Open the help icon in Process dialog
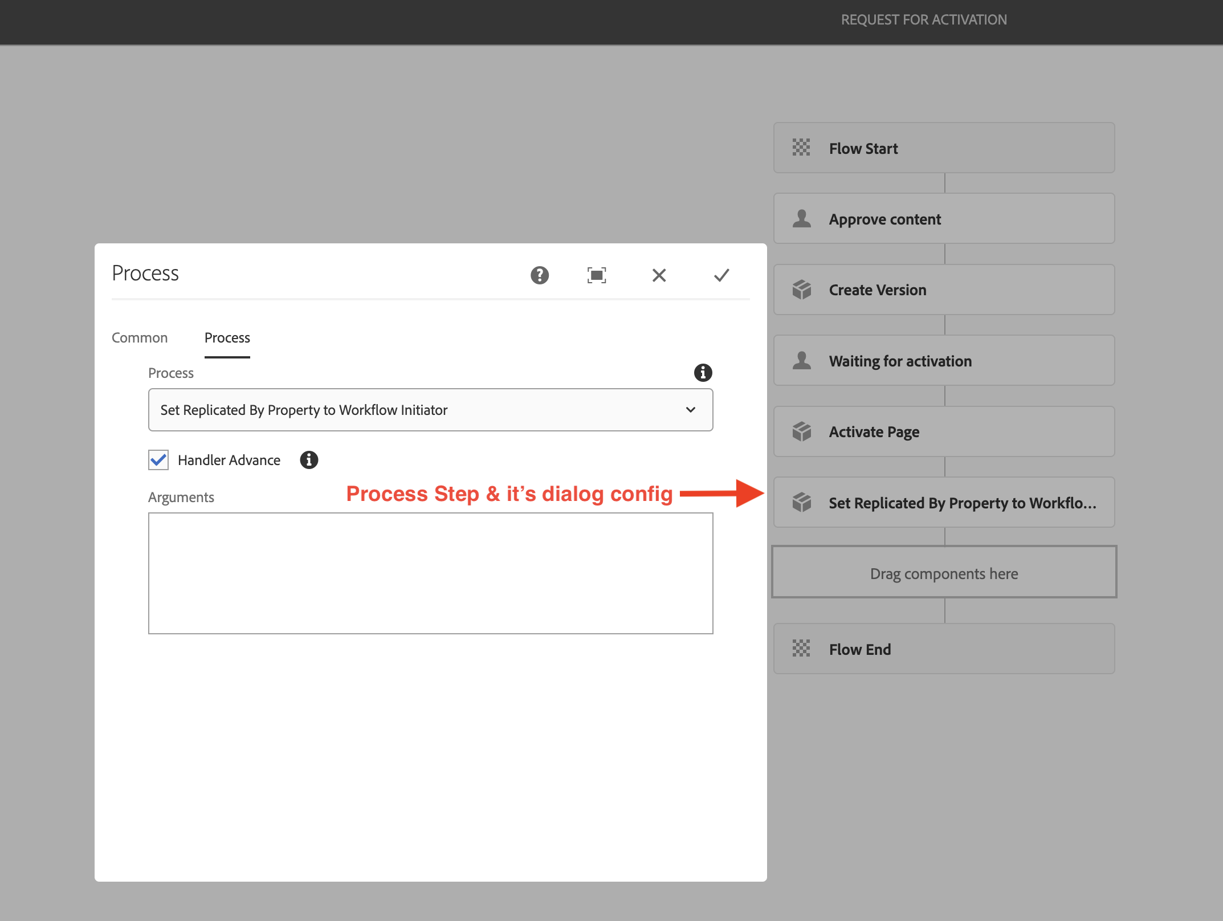Image resolution: width=1223 pixels, height=921 pixels. pos(539,275)
